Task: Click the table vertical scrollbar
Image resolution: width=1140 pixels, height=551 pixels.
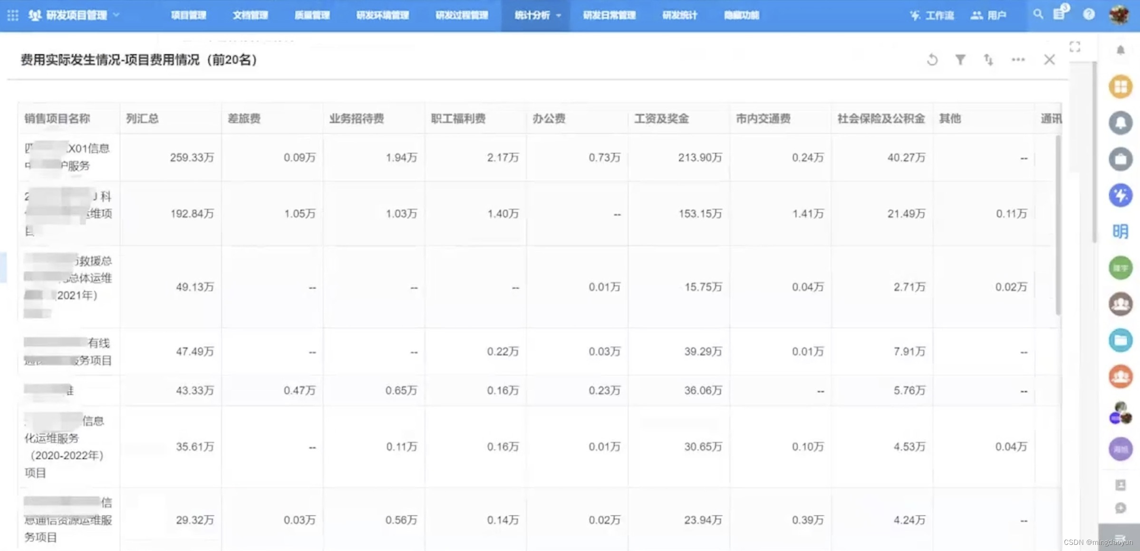Action: (x=1058, y=223)
